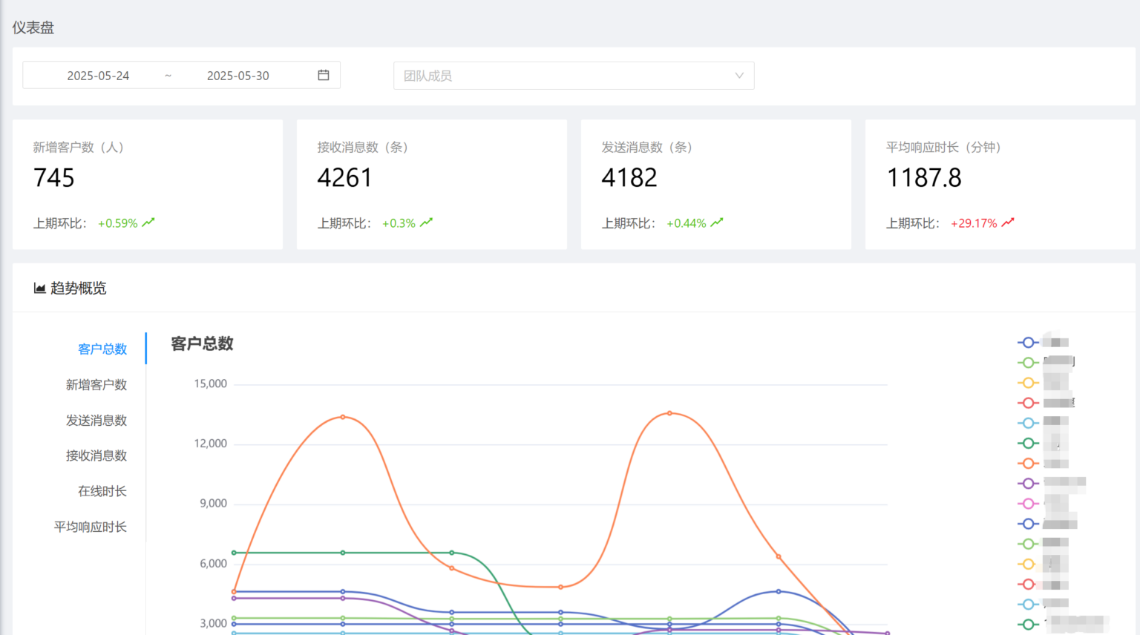Switch to the 发送消息数 trend tab
The height and width of the screenshot is (635, 1140).
point(96,420)
